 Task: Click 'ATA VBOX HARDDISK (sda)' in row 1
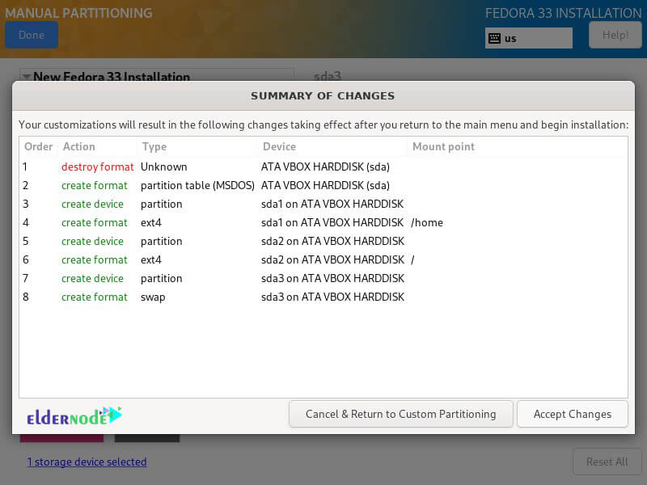point(325,167)
